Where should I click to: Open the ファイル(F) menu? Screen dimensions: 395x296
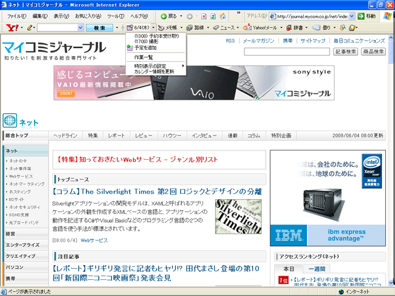pos(17,16)
